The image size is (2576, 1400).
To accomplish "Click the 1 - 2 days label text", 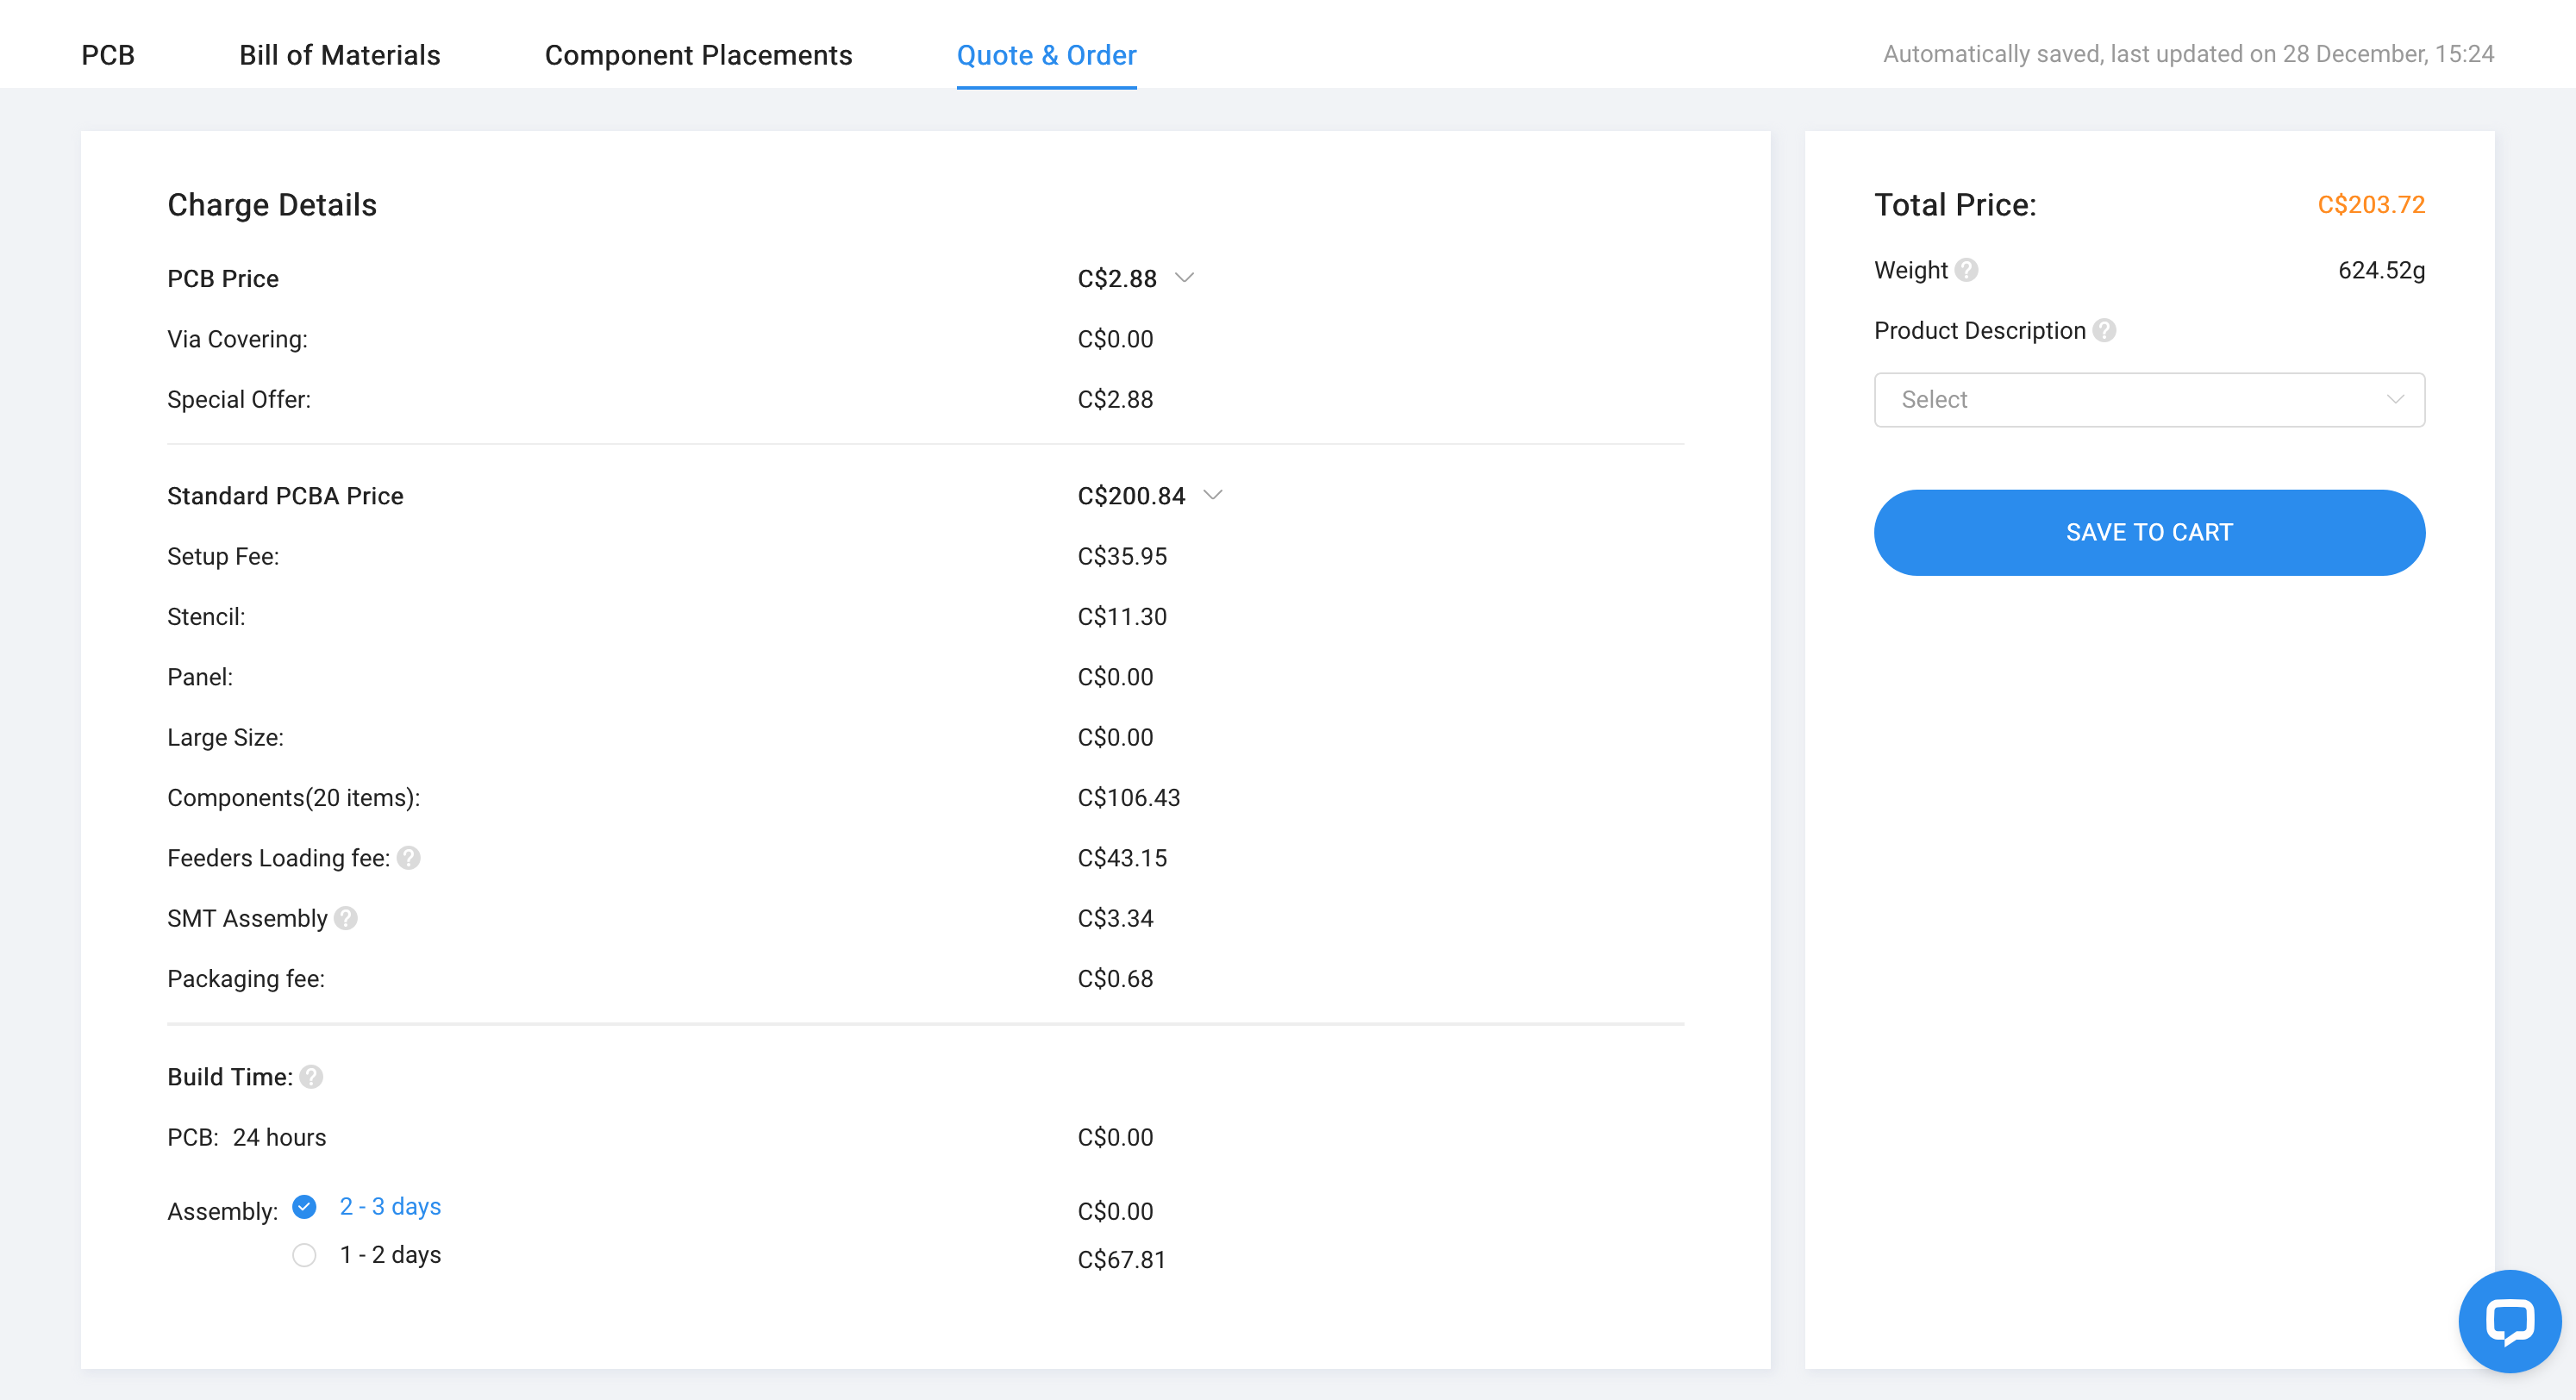I will pos(390,1255).
